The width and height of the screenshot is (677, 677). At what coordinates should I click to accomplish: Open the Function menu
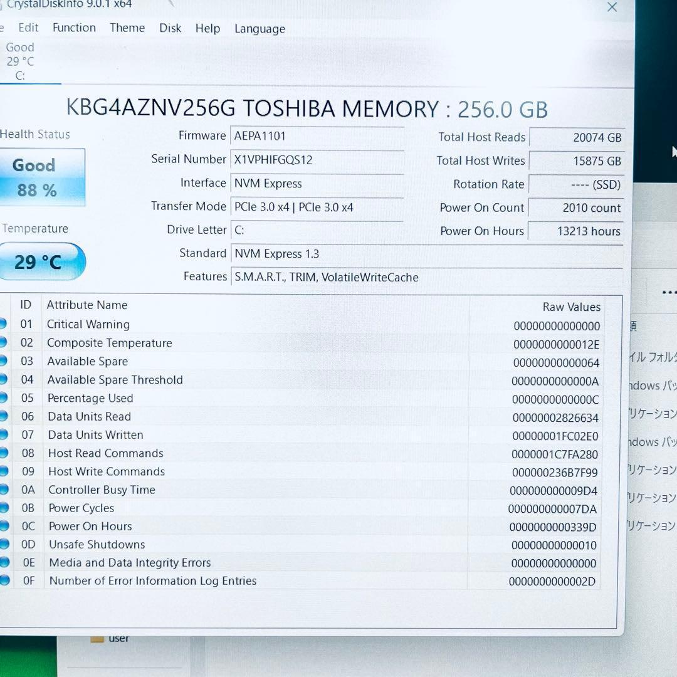(74, 28)
